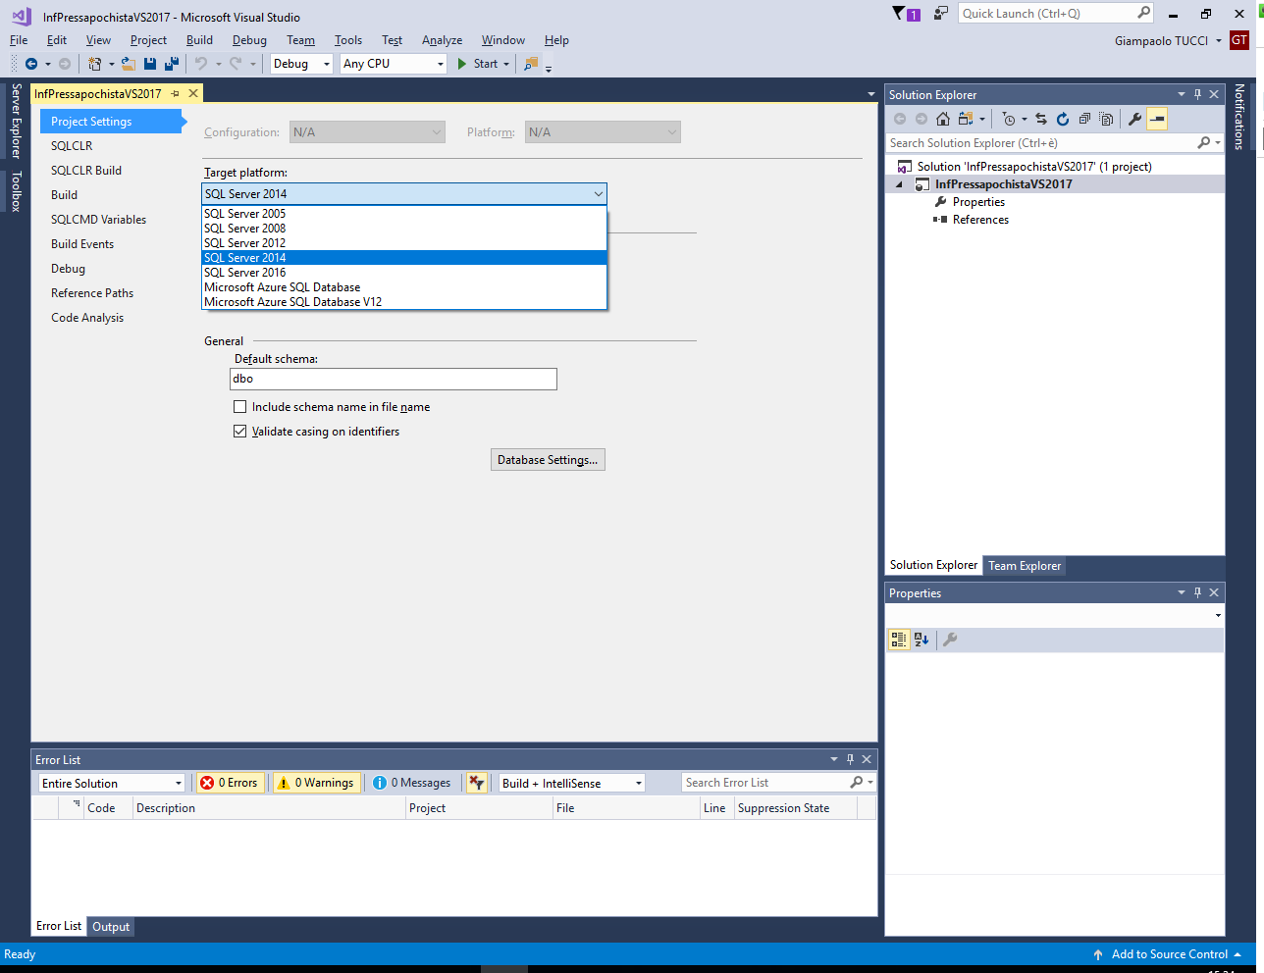
Task: Open the Notifications side tab
Action: pyautogui.click(x=1239, y=116)
